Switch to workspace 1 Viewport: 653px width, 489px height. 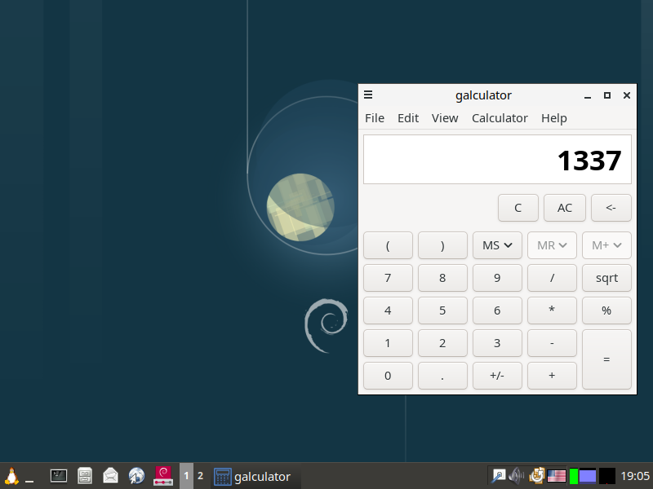click(x=186, y=476)
